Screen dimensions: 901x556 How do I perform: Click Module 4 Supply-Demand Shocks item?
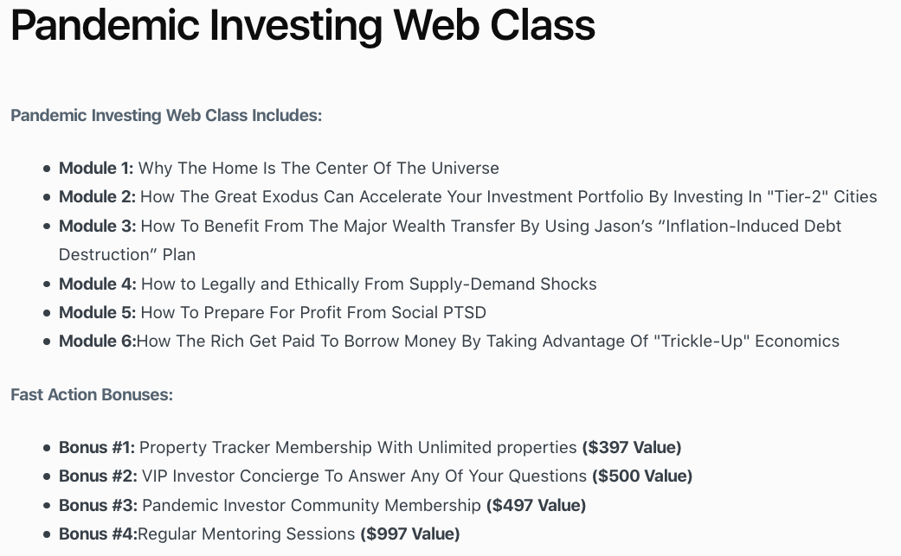(327, 284)
